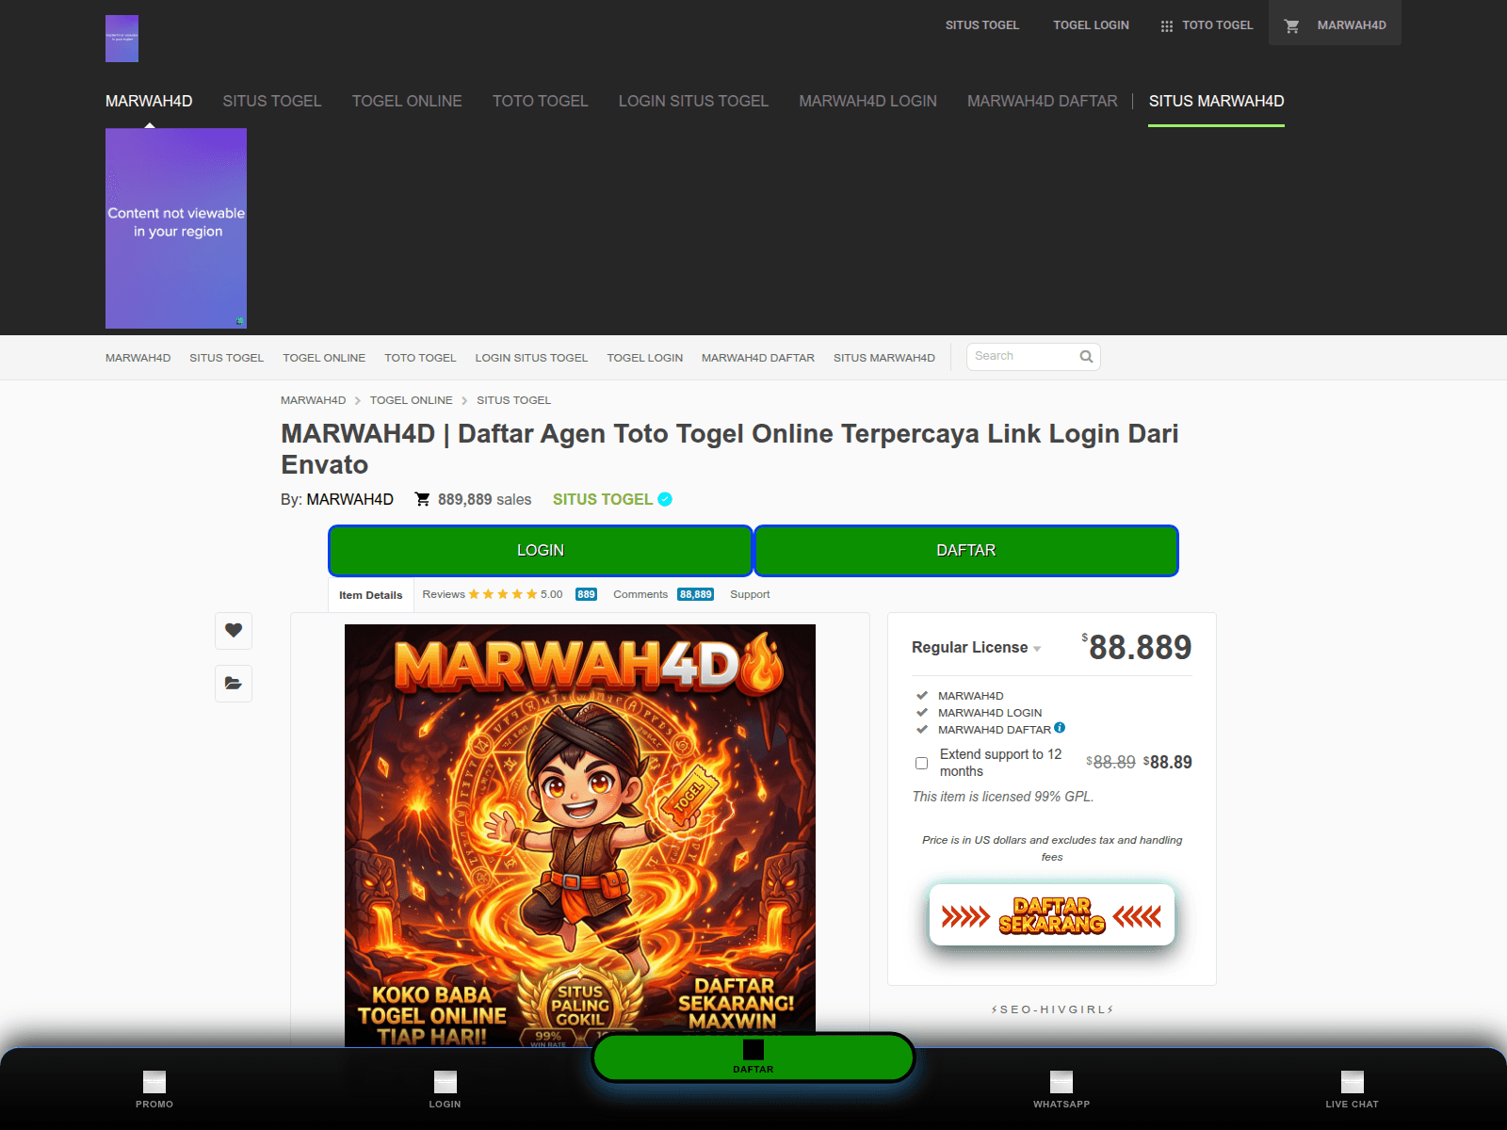Image resolution: width=1507 pixels, height=1130 pixels.
Task: Select the Item Details tab
Action: [x=371, y=595]
